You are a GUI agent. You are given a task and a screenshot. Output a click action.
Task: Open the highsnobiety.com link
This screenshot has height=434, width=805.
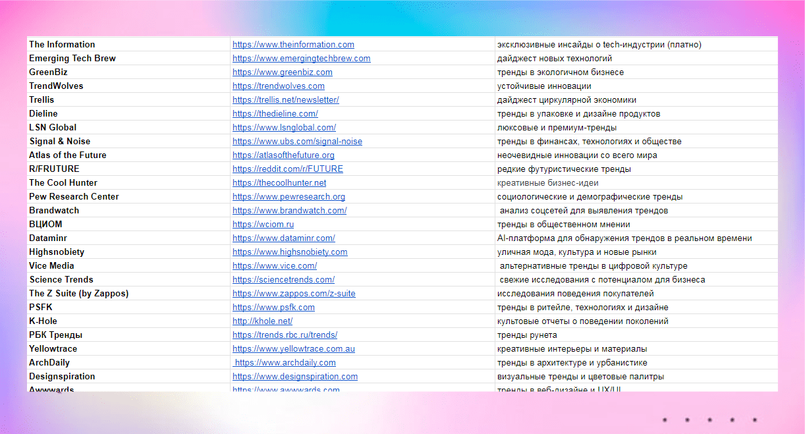coord(290,252)
